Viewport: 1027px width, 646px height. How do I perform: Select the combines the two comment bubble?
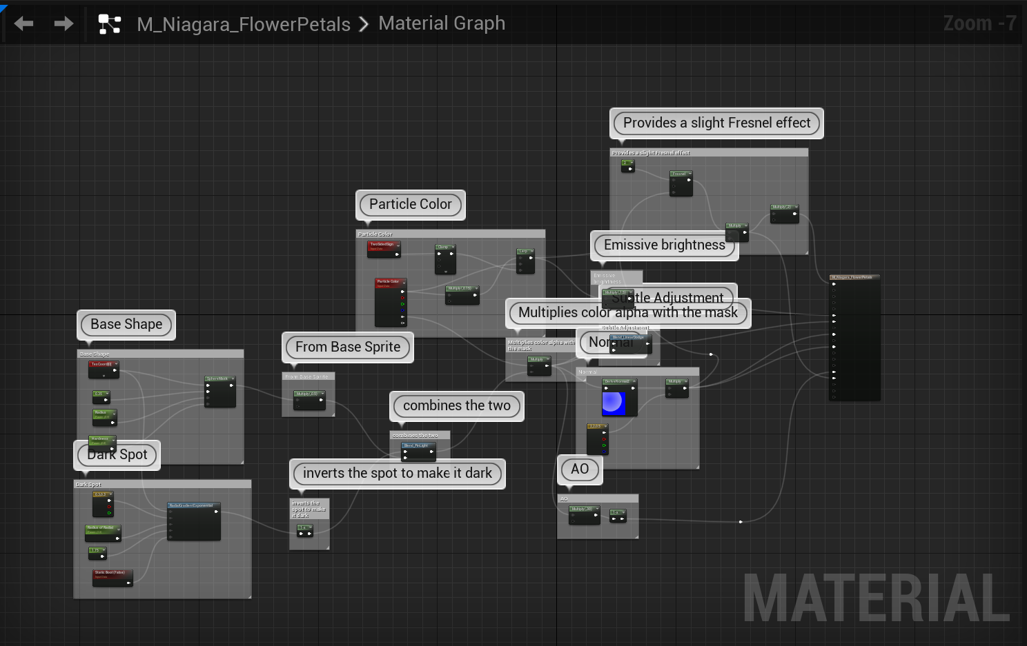click(457, 405)
